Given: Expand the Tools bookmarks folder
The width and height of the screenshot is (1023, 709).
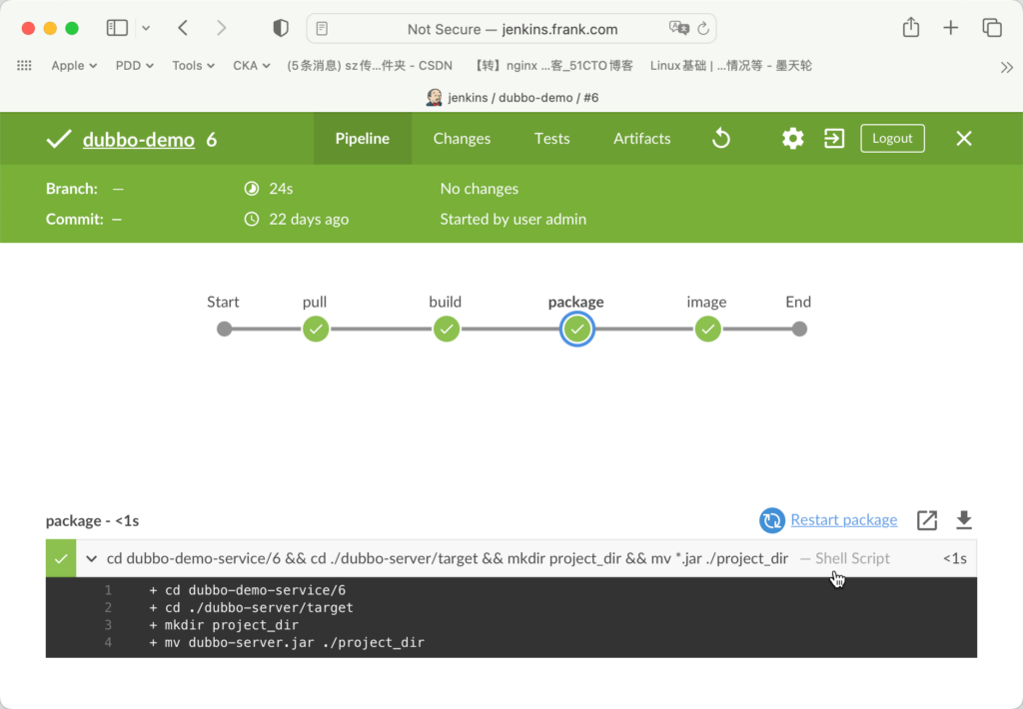Looking at the screenshot, I should [193, 65].
